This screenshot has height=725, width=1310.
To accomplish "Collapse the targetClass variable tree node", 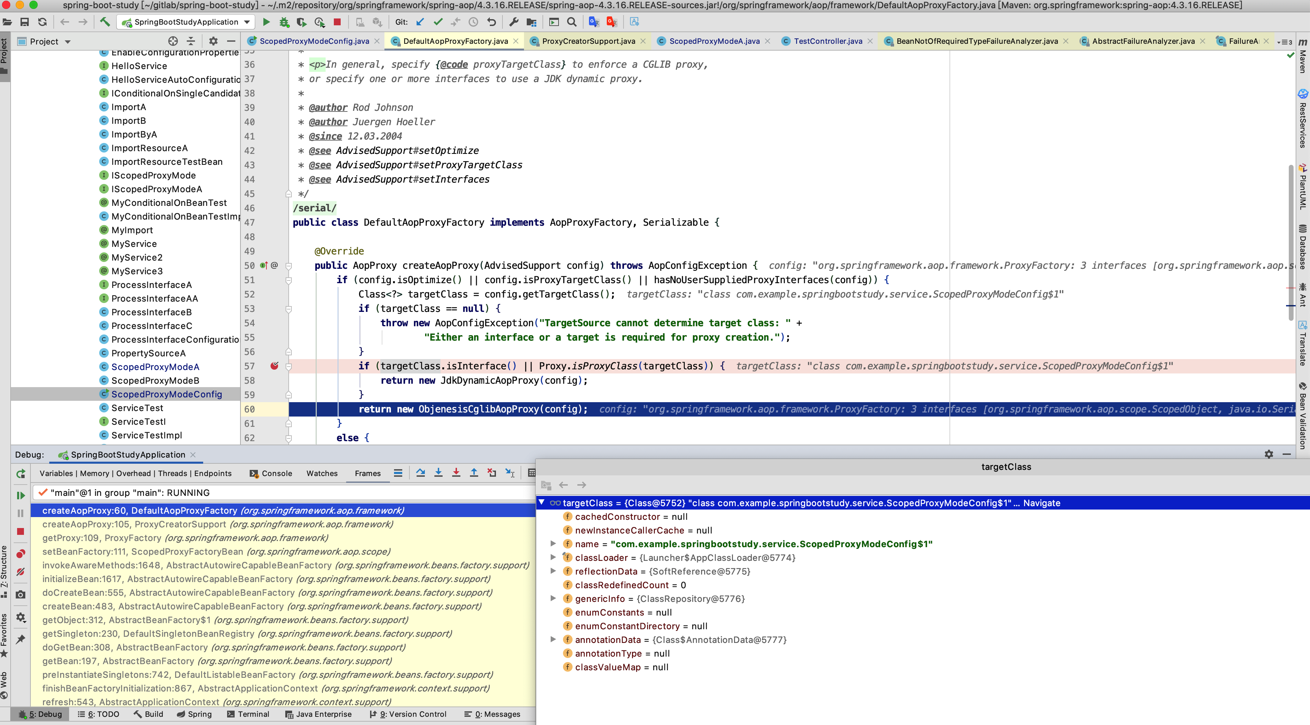I will 541,502.
